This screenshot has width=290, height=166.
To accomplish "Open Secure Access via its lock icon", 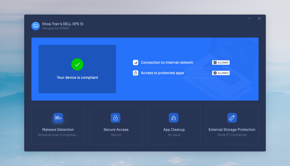I will (116, 118).
